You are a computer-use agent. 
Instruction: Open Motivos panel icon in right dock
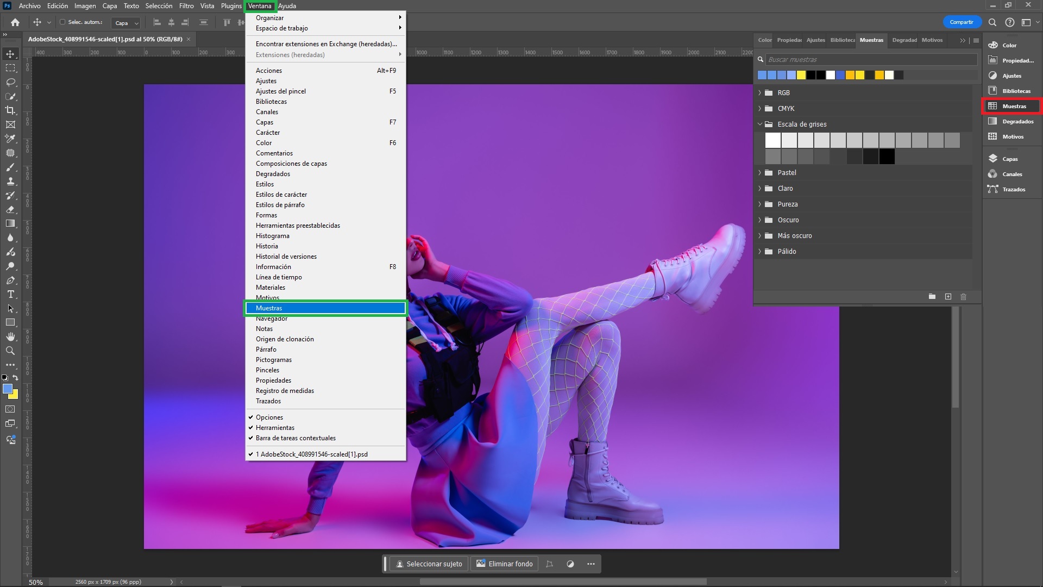pyautogui.click(x=993, y=136)
